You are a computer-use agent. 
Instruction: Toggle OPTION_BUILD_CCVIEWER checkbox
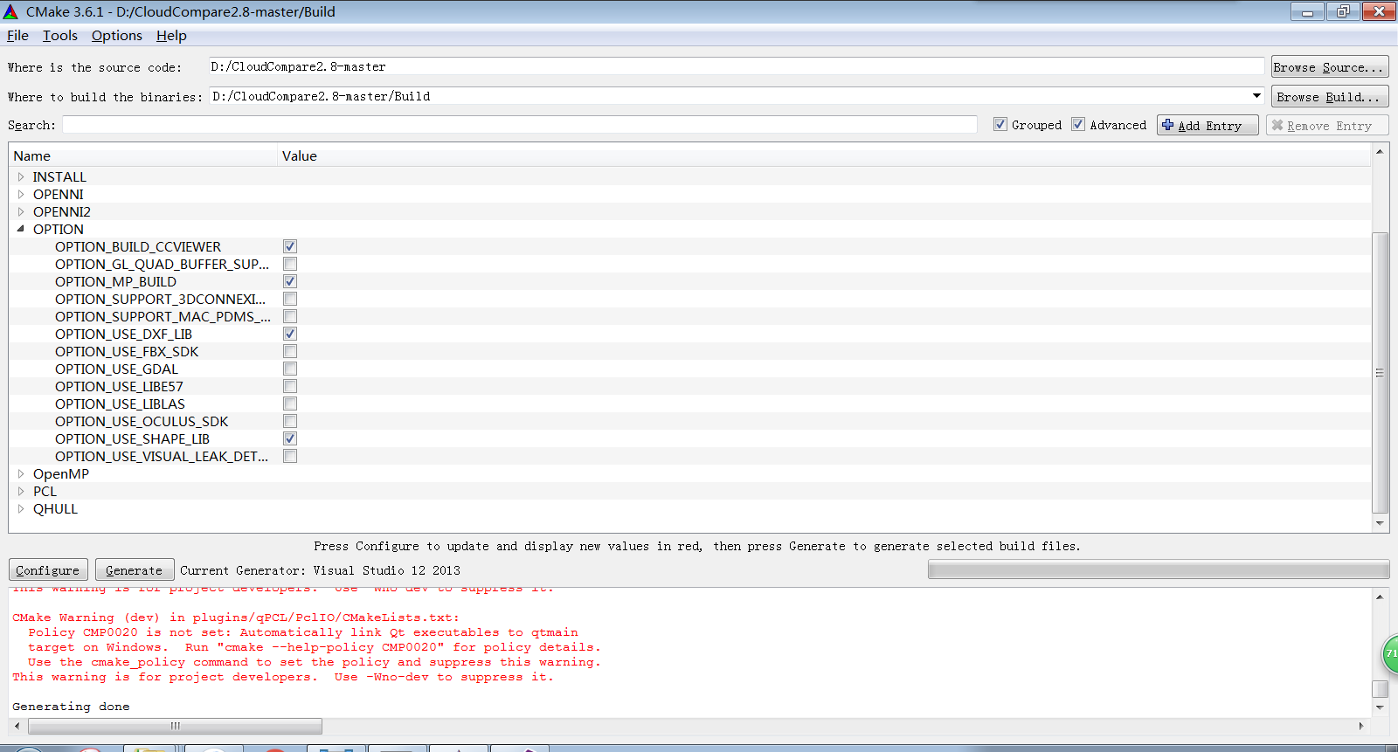tap(290, 246)
